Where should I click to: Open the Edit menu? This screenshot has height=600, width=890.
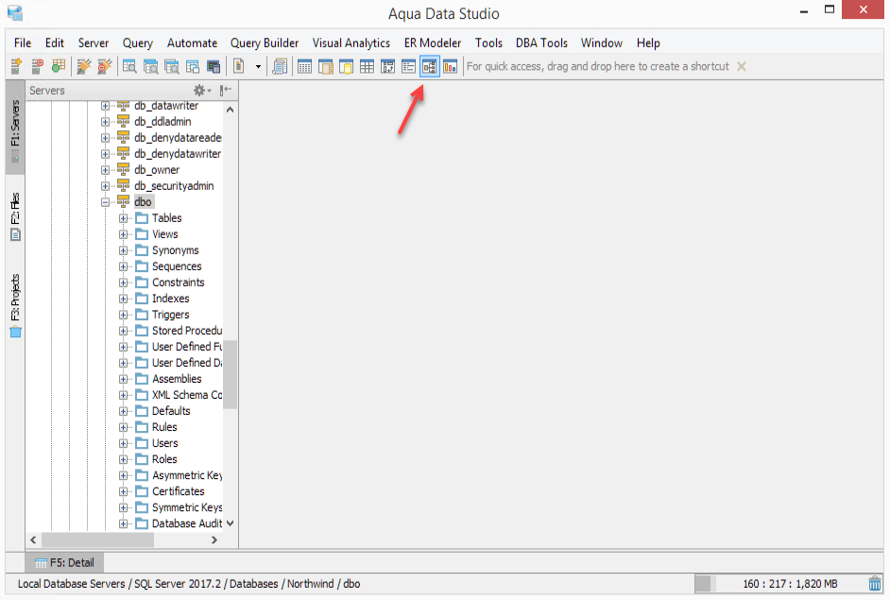pos(55,43)
